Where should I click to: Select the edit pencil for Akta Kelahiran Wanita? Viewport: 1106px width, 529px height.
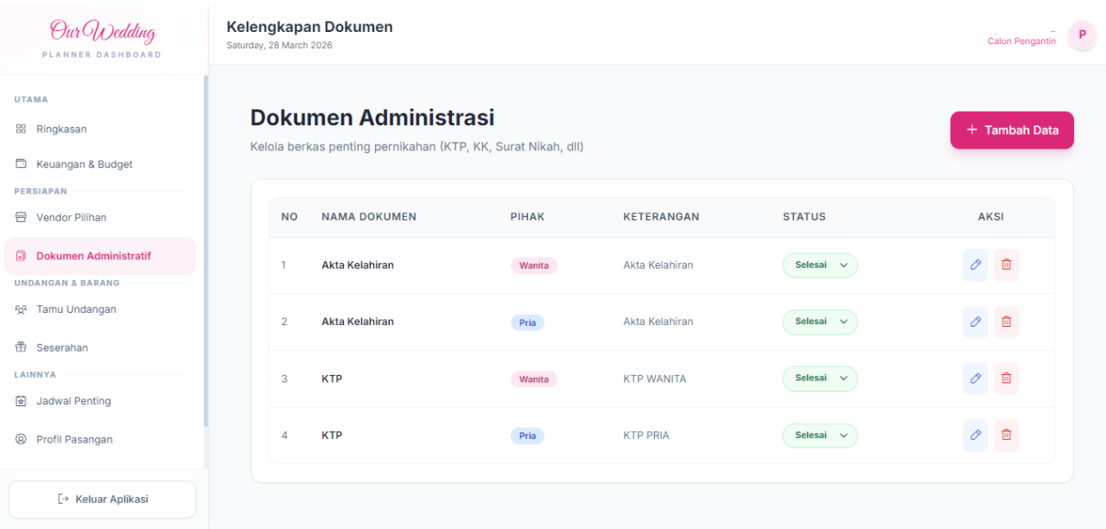coord(975,264)
